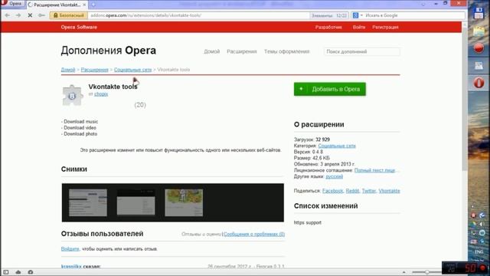490x276 pixels.
Task: Click the key password manager icon
Action: [x=41, y=15]
